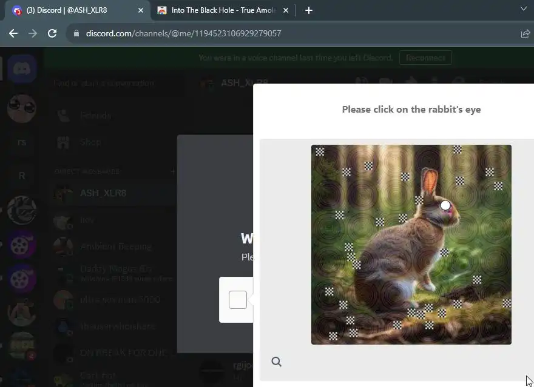Reload the Discord page

pos(52,33)
